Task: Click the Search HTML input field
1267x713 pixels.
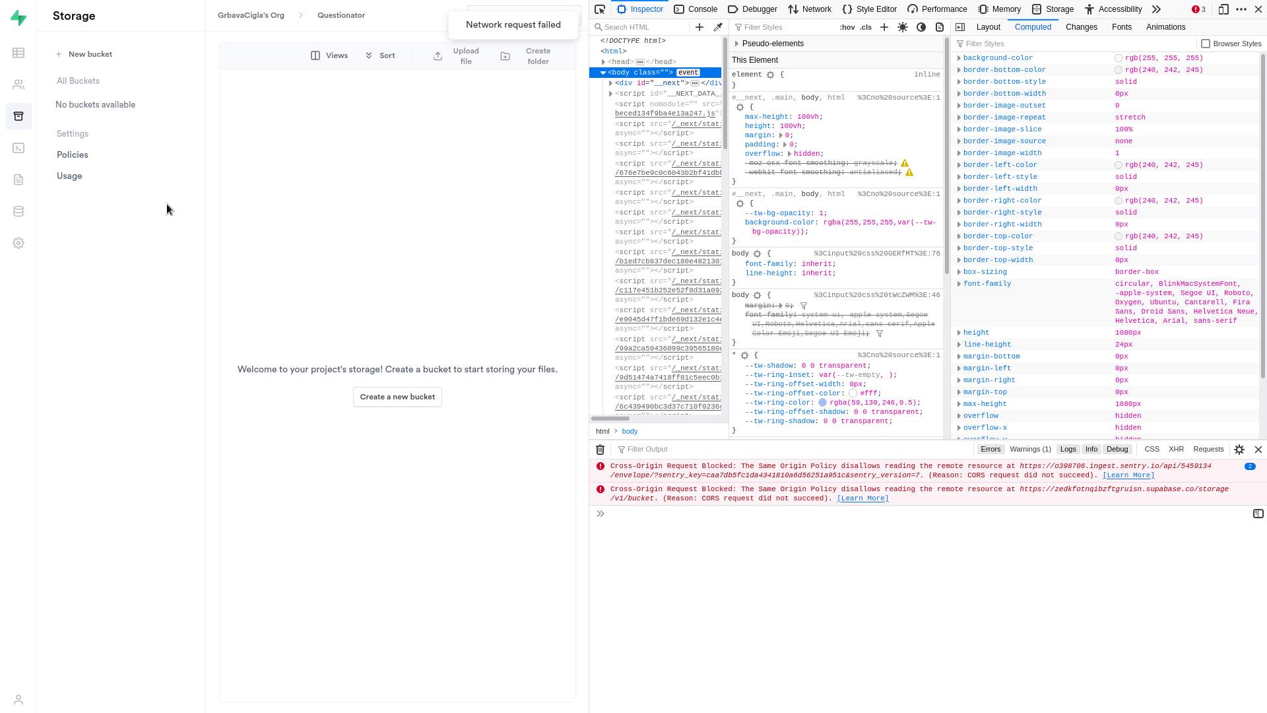Action: pos(640,27)
